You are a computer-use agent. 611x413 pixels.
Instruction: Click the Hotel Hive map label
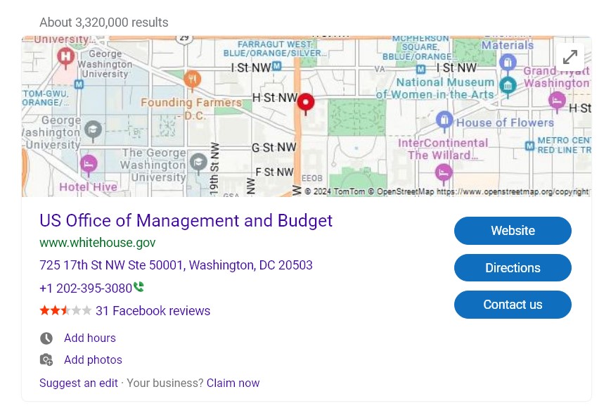(88, 187)
